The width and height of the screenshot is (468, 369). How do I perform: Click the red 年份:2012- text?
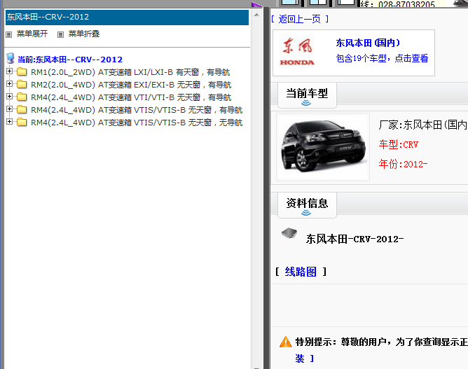coord(403,164)
